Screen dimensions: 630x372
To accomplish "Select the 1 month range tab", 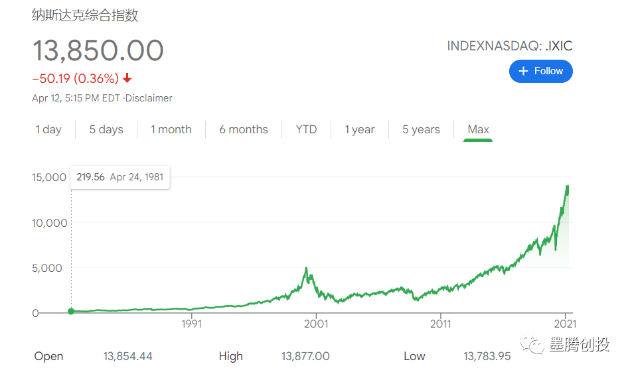I will (x=171, y=129).
